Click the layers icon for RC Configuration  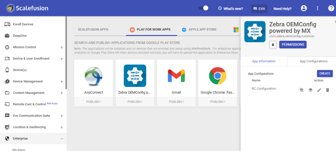[310, 90]
